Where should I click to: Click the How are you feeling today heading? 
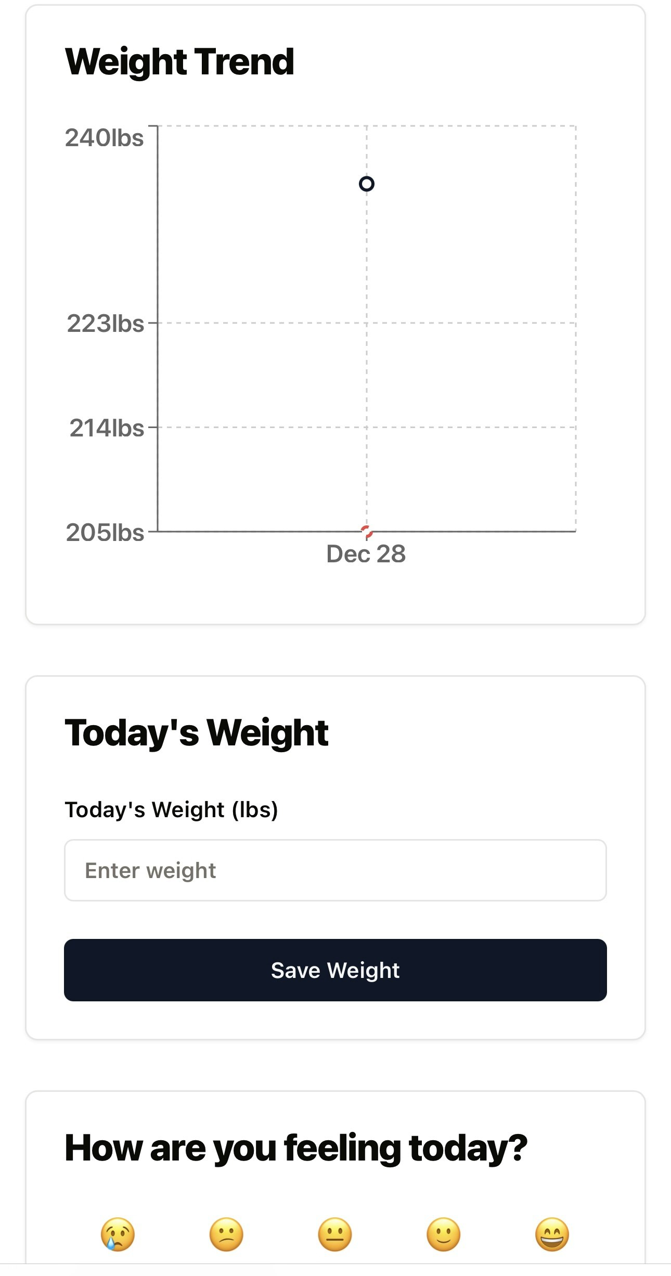(x=296, y=1149)
